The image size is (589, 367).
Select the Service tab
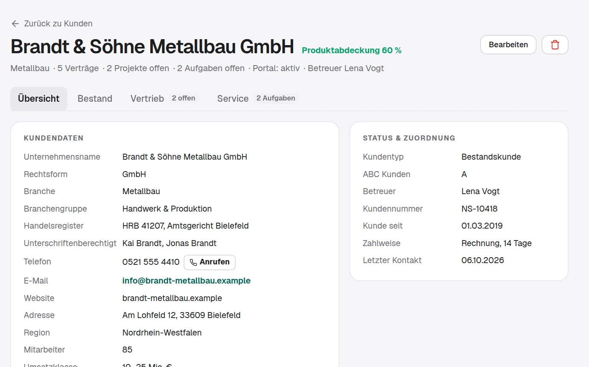[x=257, y=99]
